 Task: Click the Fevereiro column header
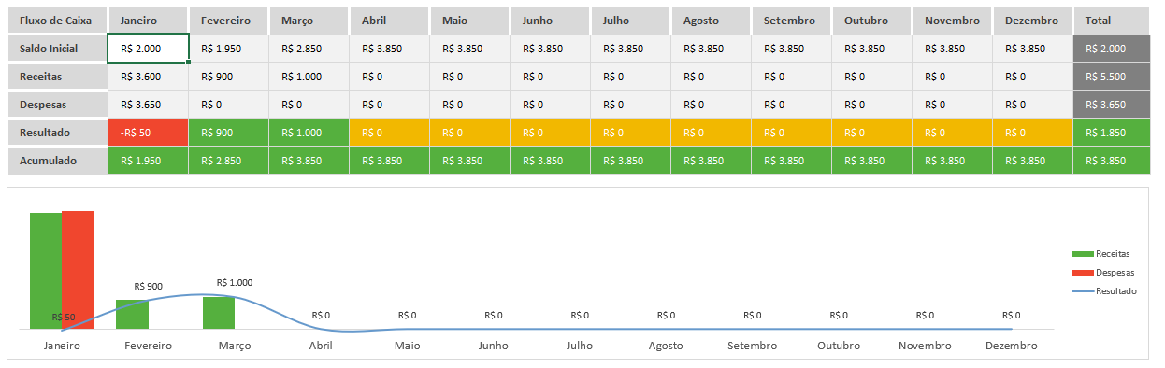coord(229,20)
